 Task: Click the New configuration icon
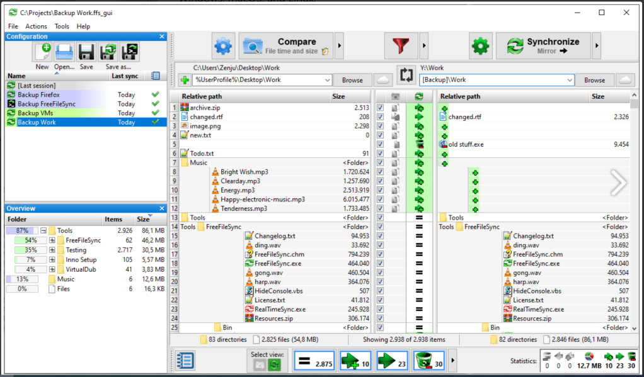click(42, 52)
